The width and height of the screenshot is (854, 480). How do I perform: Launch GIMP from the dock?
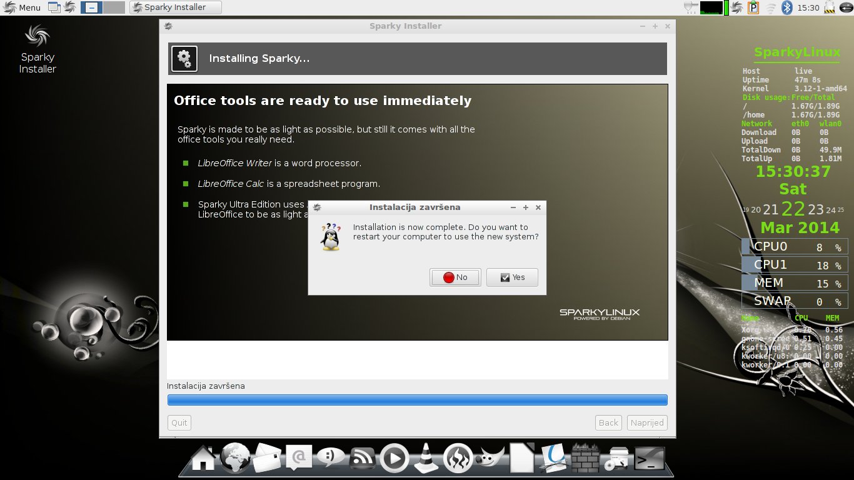[x=491, y=459]
